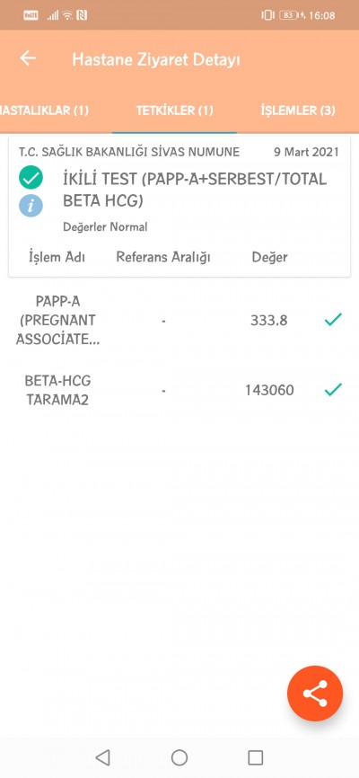Open the İŞLEMLER (3) tab
The image size is (359, 778).
tap(298, 111)
